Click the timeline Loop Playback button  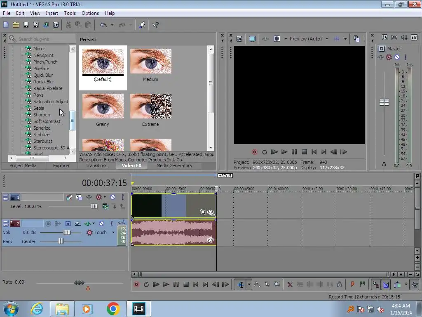146,284
